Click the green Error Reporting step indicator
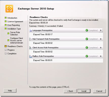The height and width of the screenshot is (97, 109). pos(6,25)
